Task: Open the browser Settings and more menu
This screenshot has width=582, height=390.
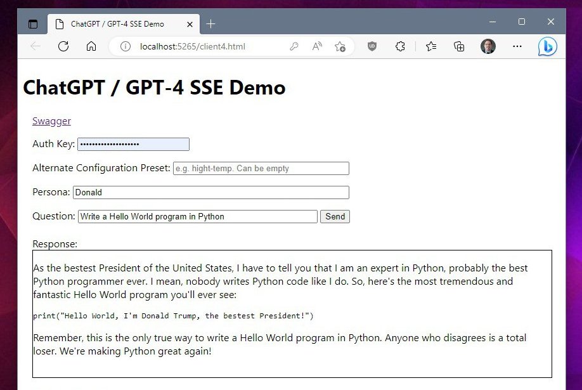Action: pyautogui.click(x=517, y=46)
